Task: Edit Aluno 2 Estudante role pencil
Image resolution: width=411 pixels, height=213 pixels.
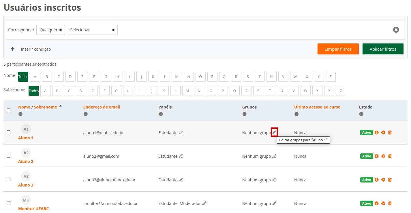Action: (x=181, y=156)
